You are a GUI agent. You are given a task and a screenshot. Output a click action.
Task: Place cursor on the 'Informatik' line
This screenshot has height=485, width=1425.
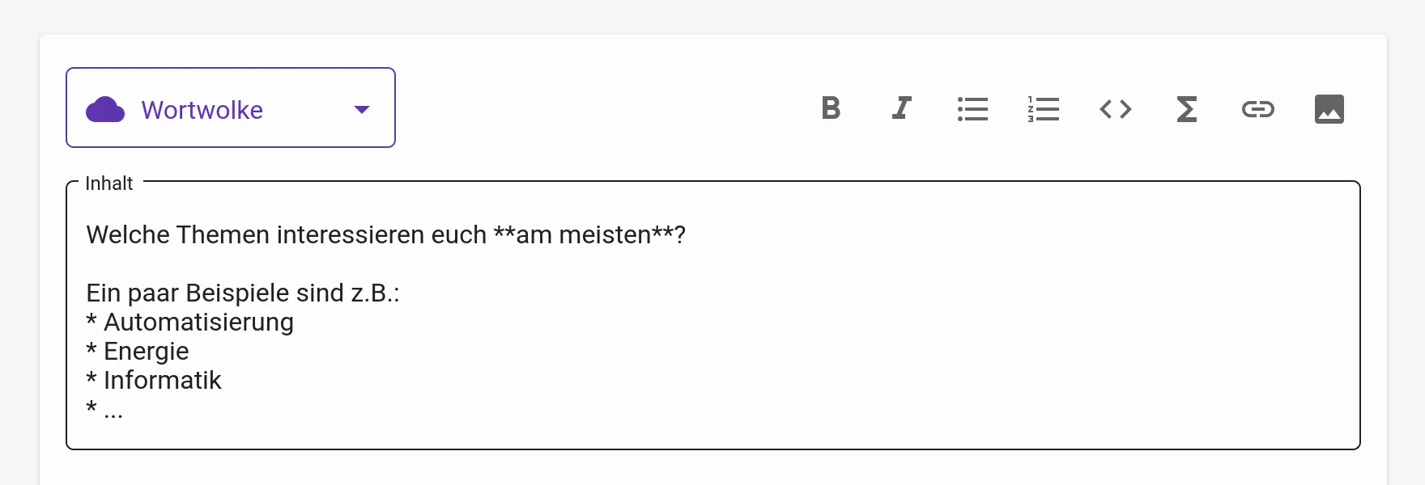tap(162, 381)
